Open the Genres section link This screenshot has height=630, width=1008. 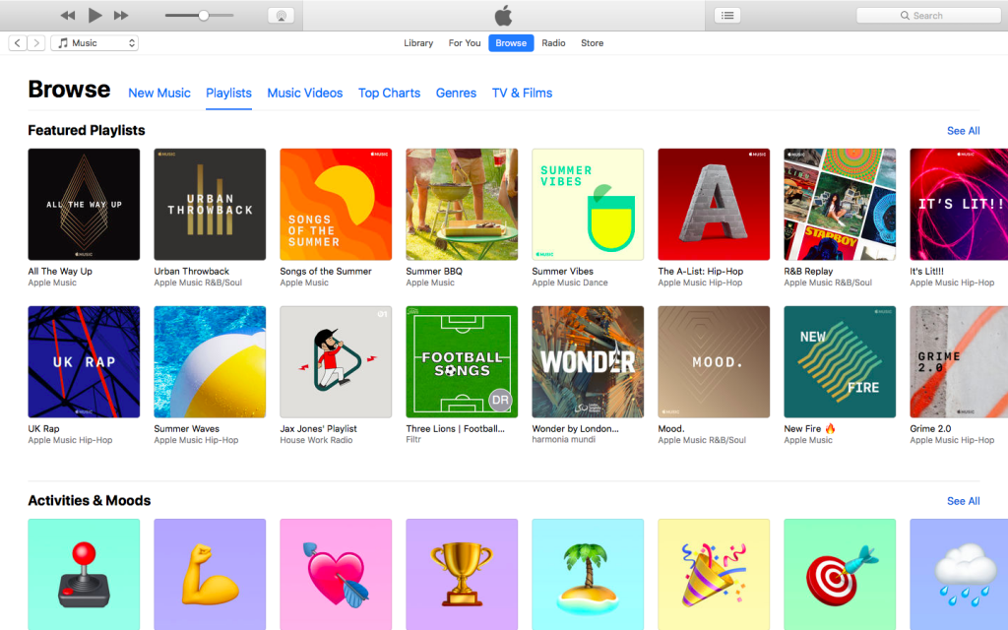click(x=456, y=94)
